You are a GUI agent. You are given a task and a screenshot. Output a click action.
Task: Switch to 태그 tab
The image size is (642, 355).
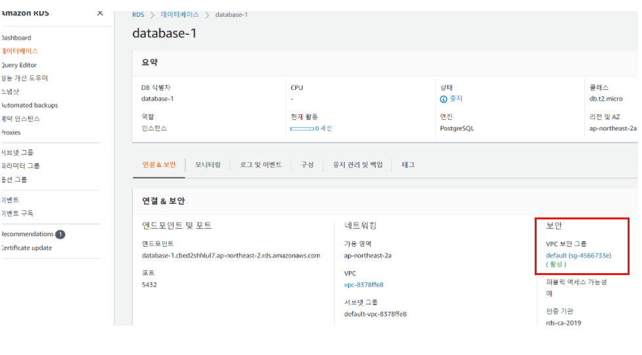tap(408, 165)
